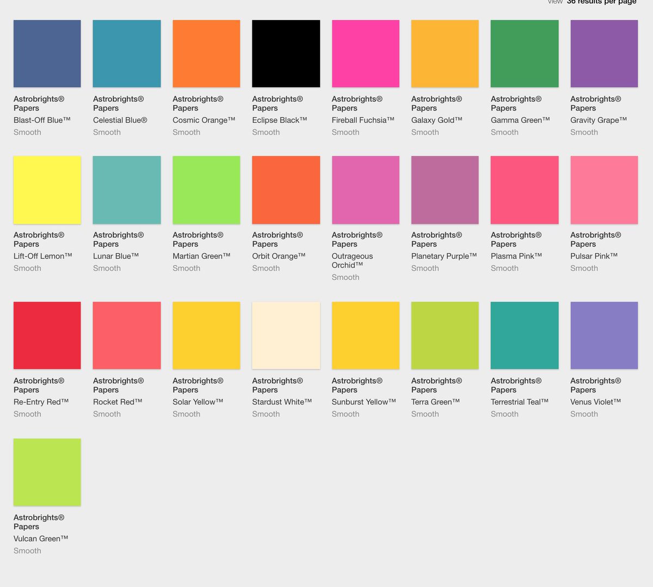The width and height of the screenshot is (653, 587).
Task: Select the Celestial Blue color swatch
Action: pos(127,54)
